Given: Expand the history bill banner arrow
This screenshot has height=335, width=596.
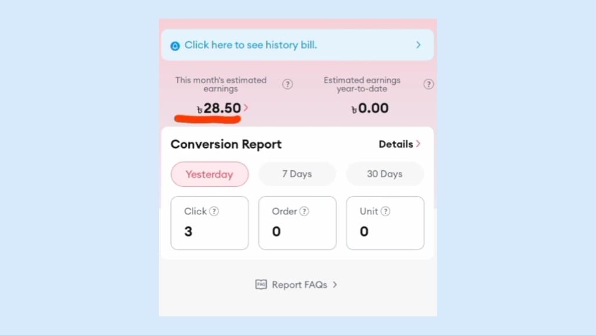Looking at the screenshot, I should click(418, 45).
